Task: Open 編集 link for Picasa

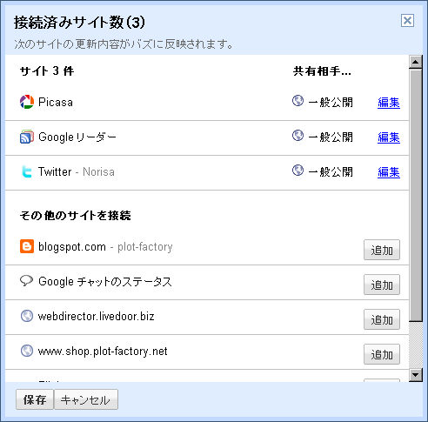Action: point(389,103)
